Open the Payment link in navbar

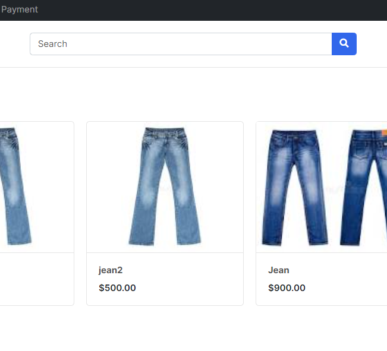(19, 10)
